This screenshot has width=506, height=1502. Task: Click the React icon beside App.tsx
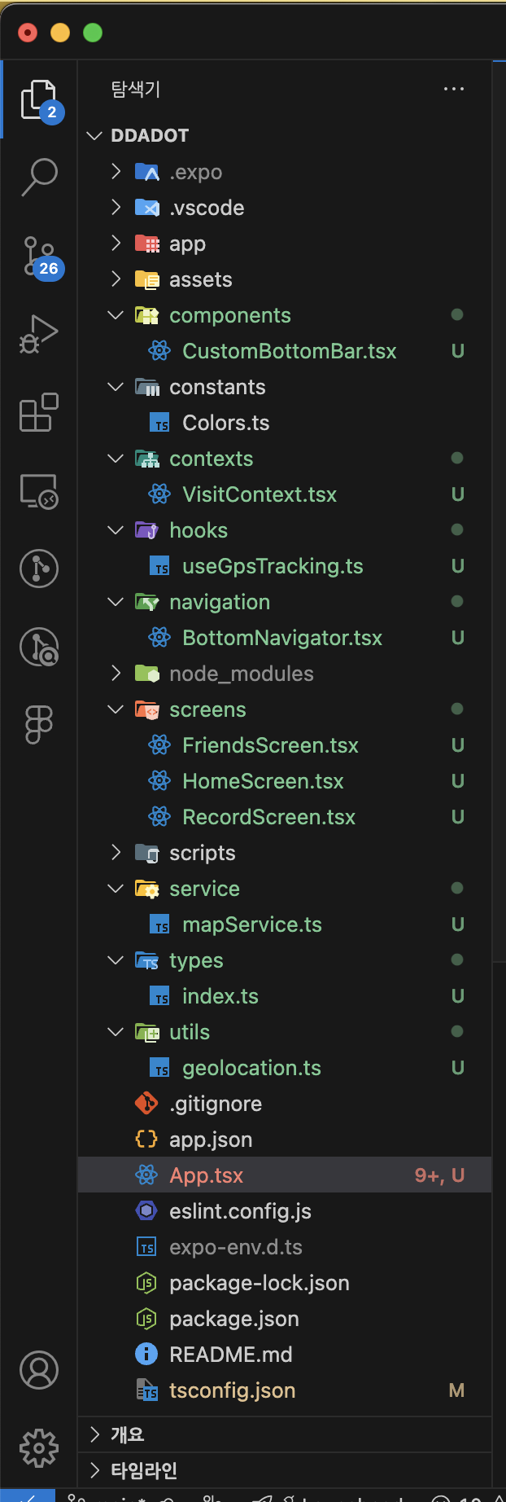point(146,1175)
